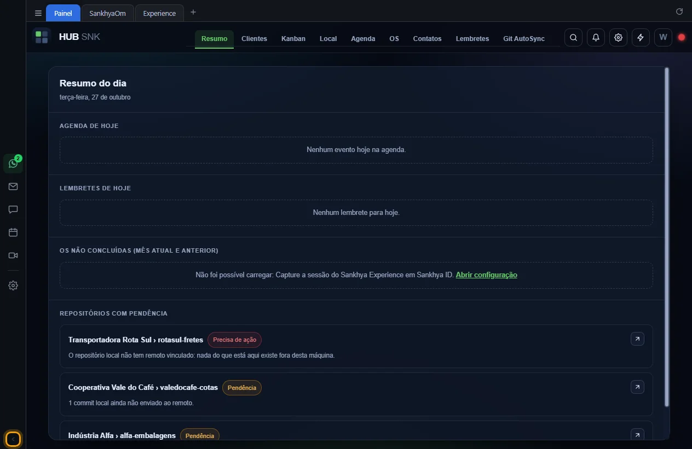This screenshot has height=449, width=692.
Task: Follow the Abrir configuração link
Action: coord(486,275)
